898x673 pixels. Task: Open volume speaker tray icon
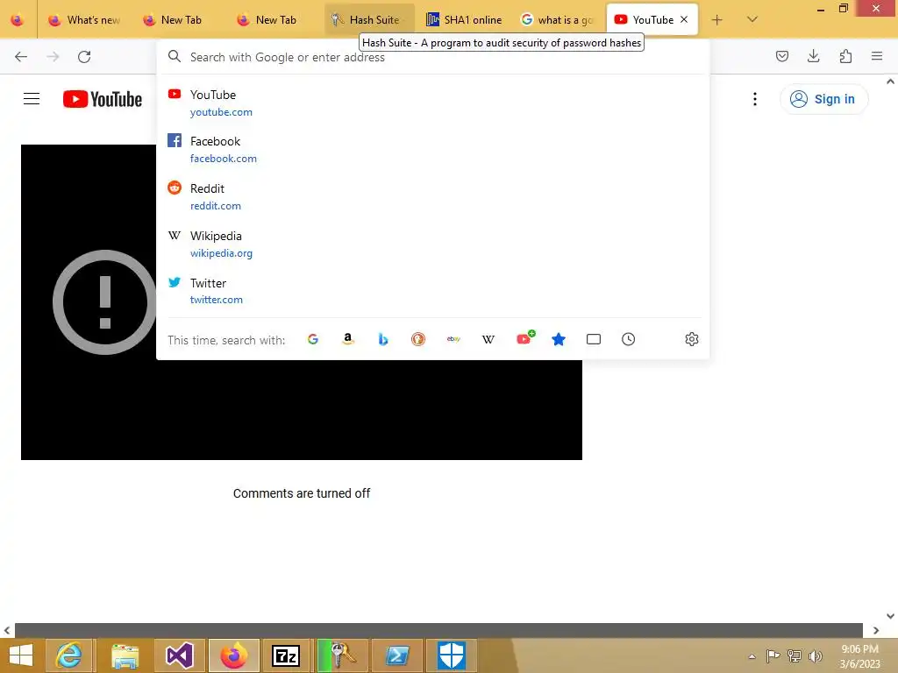pos(815,656)
